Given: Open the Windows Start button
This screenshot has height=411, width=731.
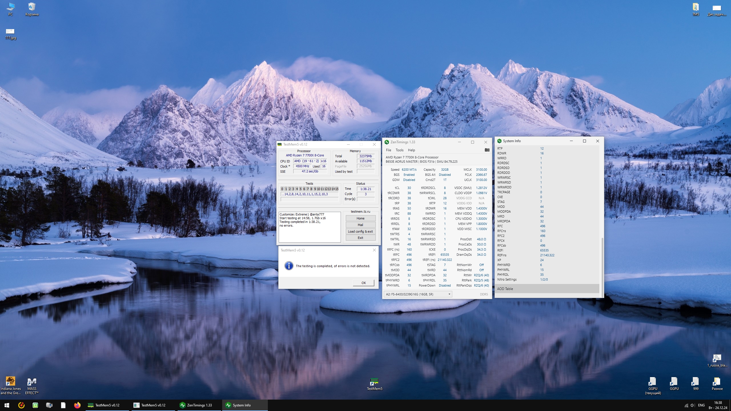Looking at the screenshot, I should 7,405.
